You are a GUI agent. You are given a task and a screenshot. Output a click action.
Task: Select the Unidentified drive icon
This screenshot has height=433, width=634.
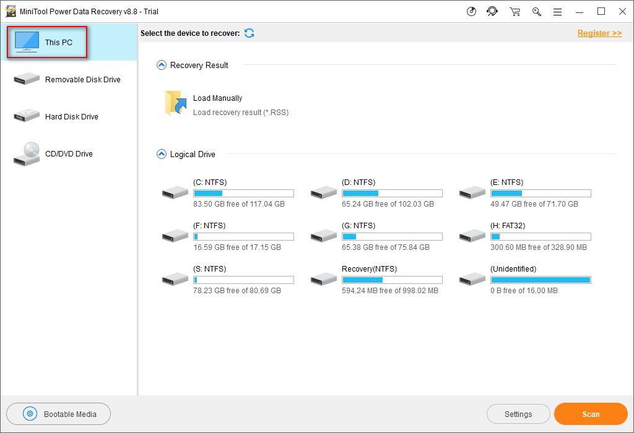tap(472, 279)
